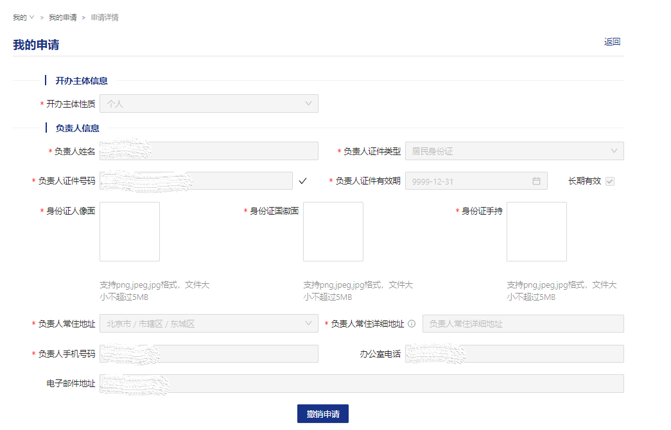Toggle the 长期有效 checkbox
The height and width of the screenshot is (430, 671).
610,181
